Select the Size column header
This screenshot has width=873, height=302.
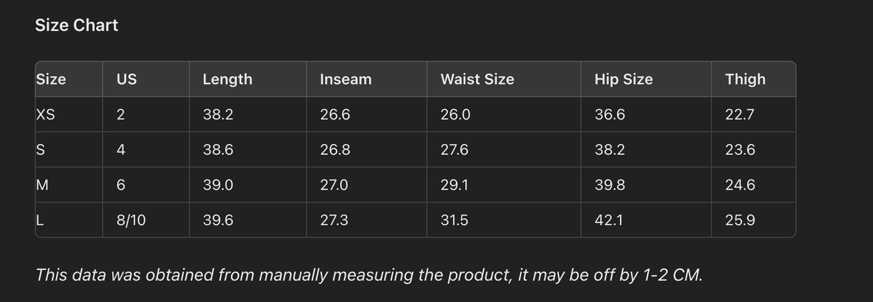coord(51,79)
